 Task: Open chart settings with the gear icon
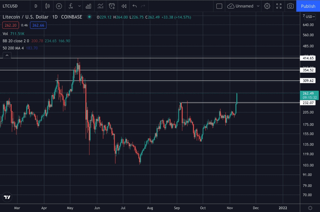[x=267, y=6]
